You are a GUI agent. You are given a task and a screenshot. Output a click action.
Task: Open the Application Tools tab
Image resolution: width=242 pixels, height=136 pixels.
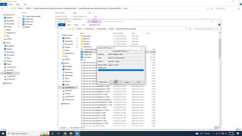pos(95,25)
